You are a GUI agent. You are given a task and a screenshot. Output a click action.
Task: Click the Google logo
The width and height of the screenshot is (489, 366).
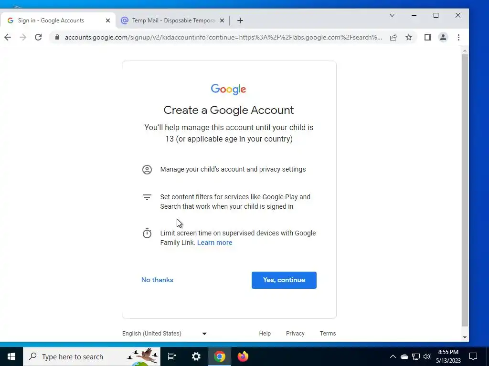pyautogui.click(x=229, y=89)
